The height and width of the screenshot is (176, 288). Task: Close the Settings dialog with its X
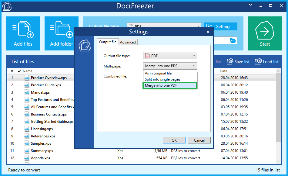pyautogui.click(x=208, y=32)
